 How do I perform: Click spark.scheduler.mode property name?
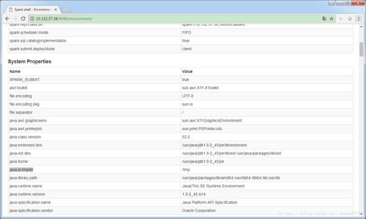click(29, 33)
